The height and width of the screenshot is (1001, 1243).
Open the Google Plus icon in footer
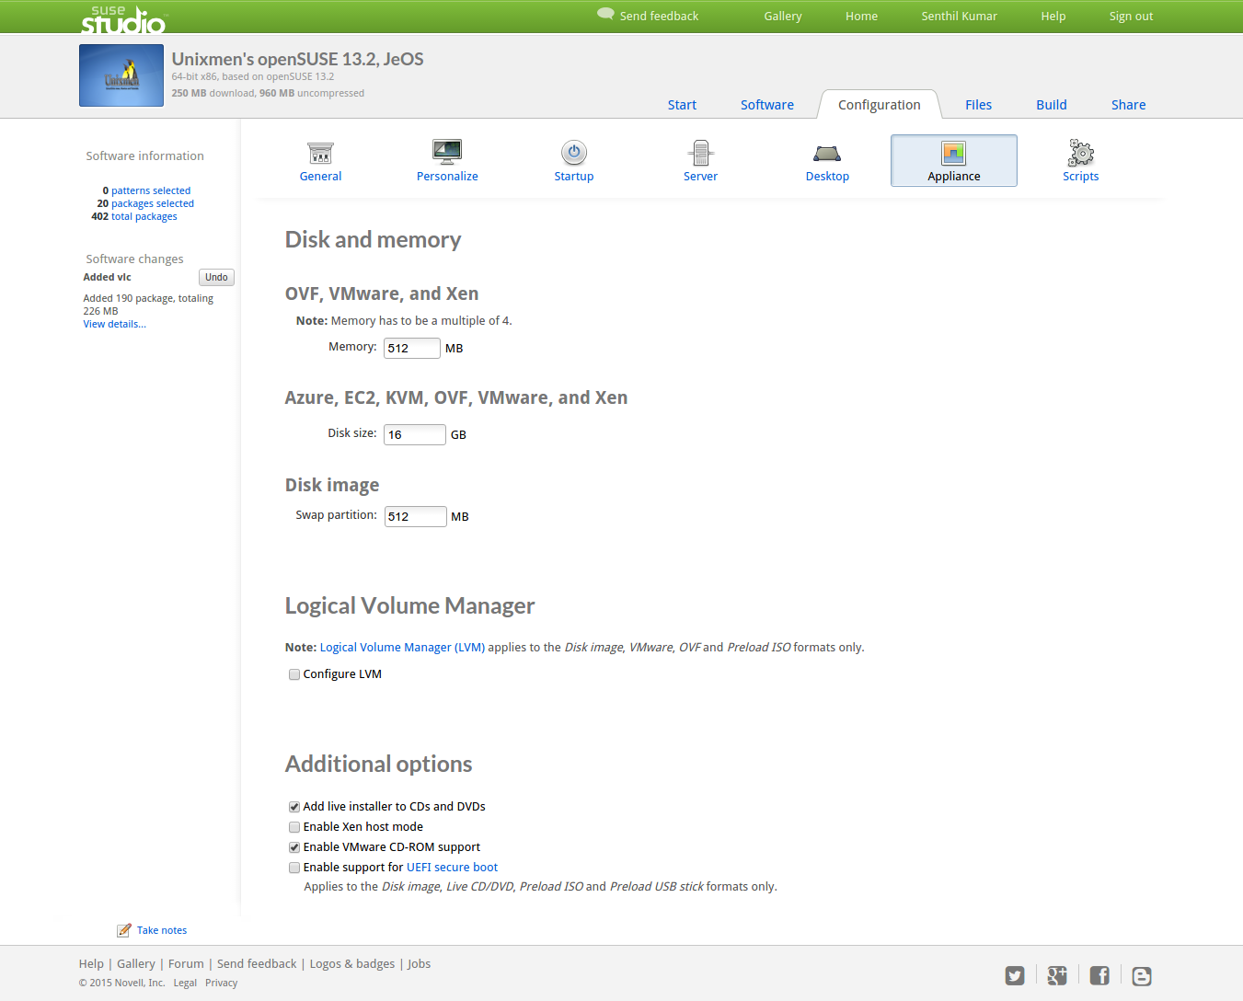click(x=1057, y=976)
